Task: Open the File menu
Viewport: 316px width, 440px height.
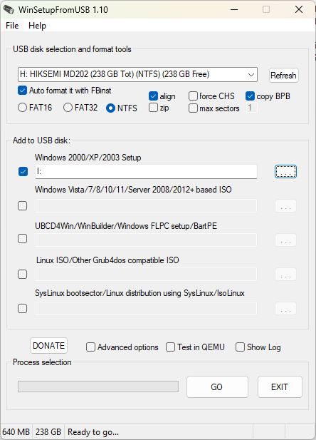Action: point(12,26)
